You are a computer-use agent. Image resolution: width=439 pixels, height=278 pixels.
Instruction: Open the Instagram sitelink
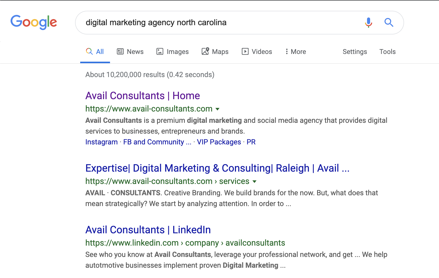point(102,142)
